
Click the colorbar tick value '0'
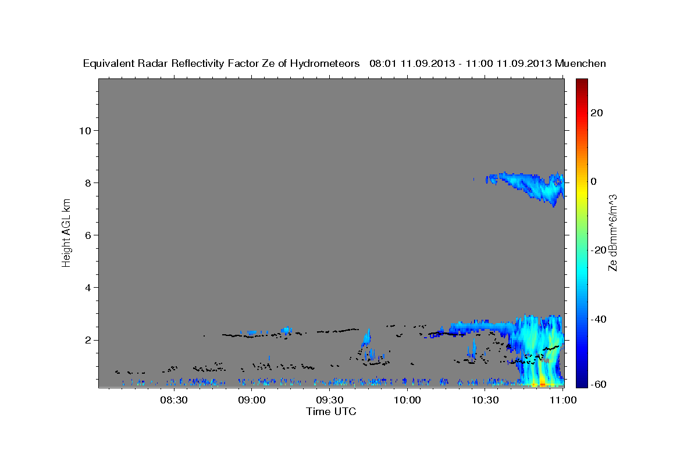tap(593, 181)
